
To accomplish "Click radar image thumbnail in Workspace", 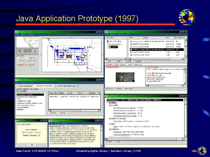I will (125, 77).
